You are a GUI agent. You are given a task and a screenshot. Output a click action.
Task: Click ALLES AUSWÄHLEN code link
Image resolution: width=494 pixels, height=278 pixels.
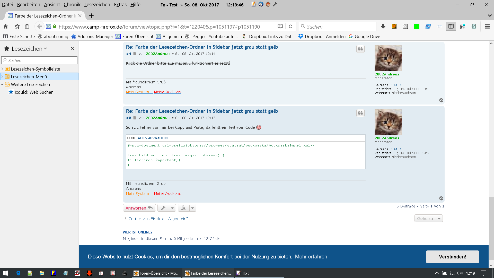[x=153, y=138]
